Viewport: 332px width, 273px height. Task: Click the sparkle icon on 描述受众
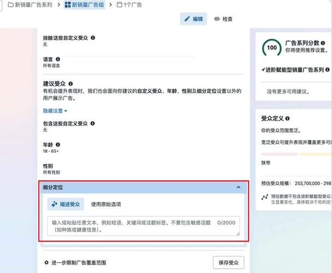[55, 204]
